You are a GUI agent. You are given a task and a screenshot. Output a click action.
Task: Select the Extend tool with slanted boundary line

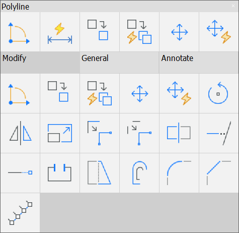tap(219, 133)
